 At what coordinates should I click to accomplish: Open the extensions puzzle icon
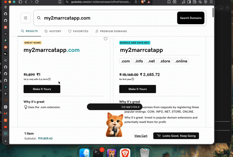click(x=169, y=2)
